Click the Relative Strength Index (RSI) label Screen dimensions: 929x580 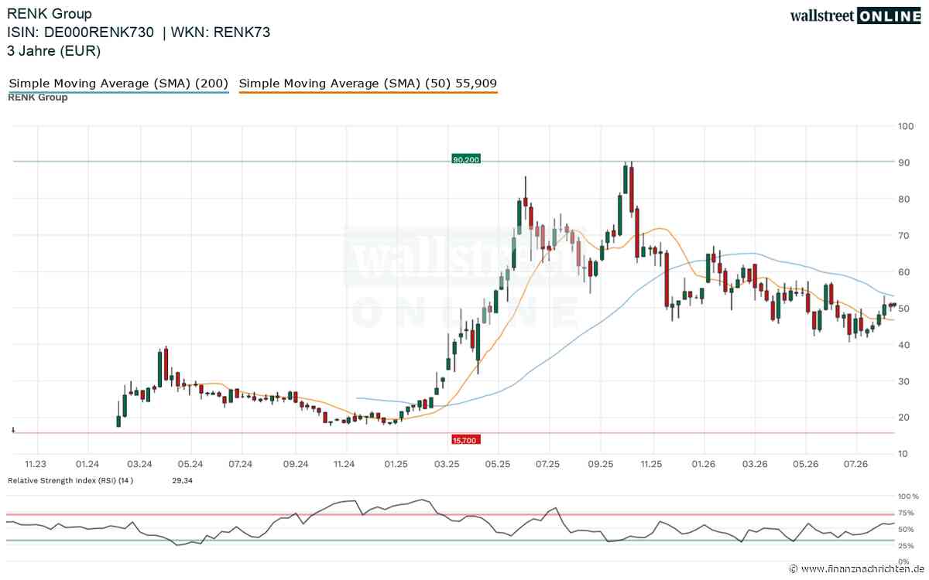point(70,480)
